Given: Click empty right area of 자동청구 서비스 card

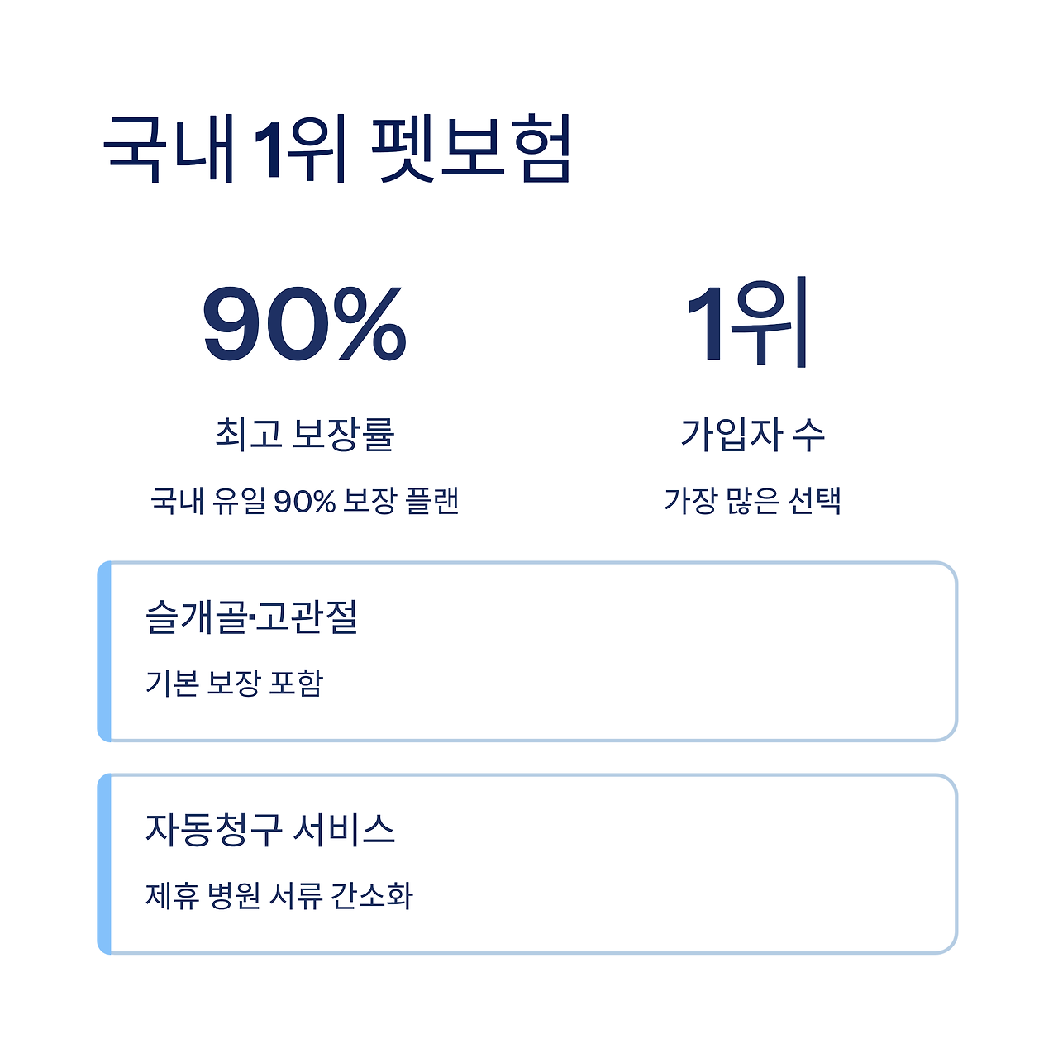Looking at the screenshot, I should tap(703, 864).
